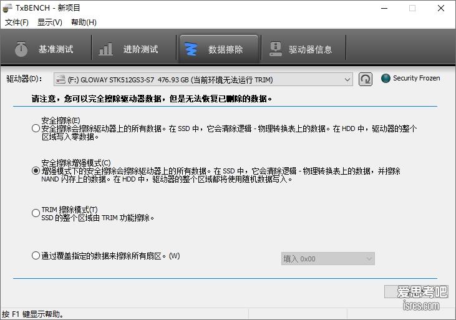Click the start erase button at bottom right
Viewport: 456px width, 320px height.
[x=415, y=292]
